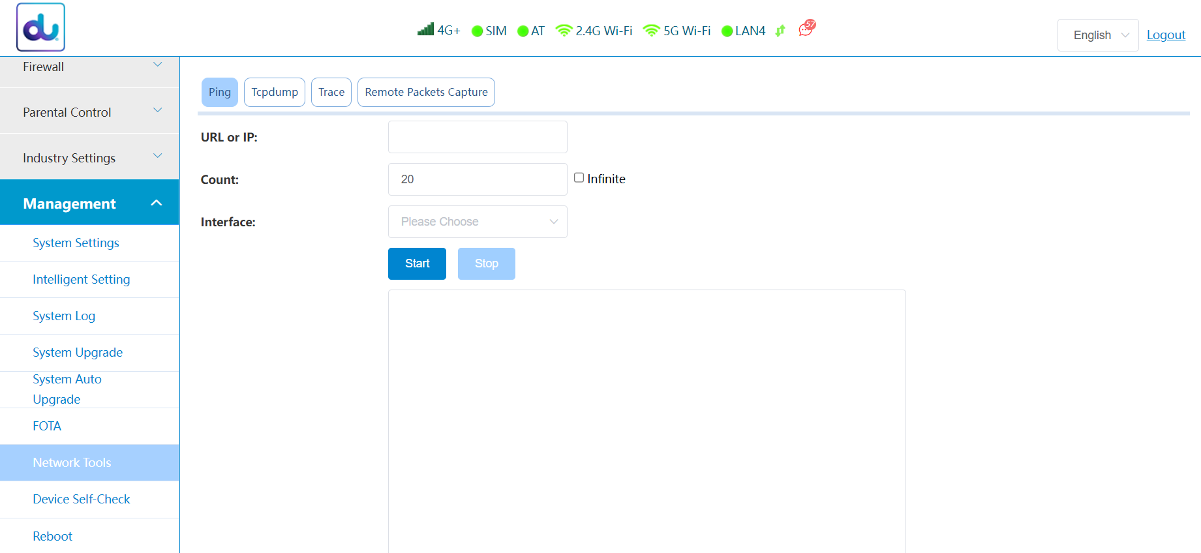Click the 2.4G Wi-Fi status icon
The height and width of the screenshot is (553, 1201).
(x=564, y=31)
